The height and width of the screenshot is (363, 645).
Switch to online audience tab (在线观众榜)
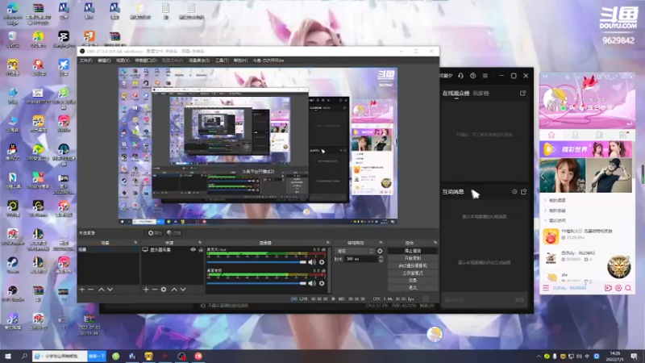(456, 94)
